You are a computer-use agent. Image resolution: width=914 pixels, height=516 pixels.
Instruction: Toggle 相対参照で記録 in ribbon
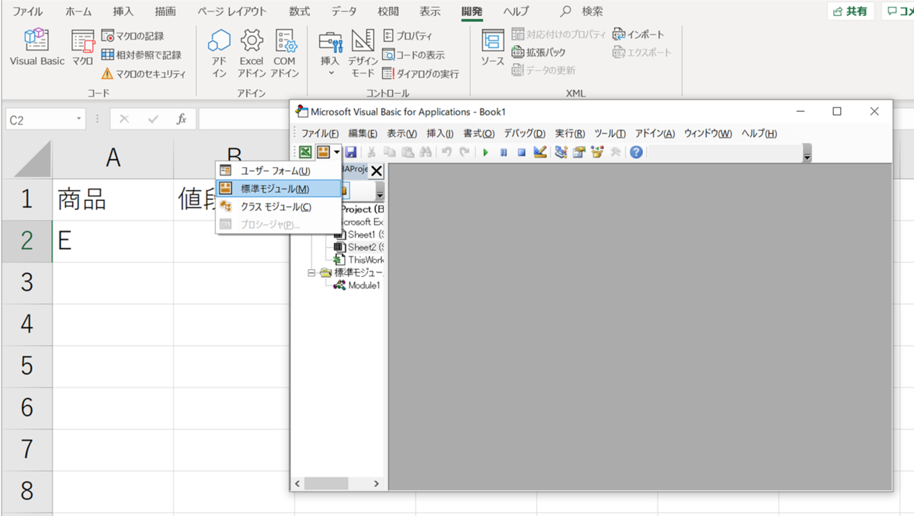(142, 55)
